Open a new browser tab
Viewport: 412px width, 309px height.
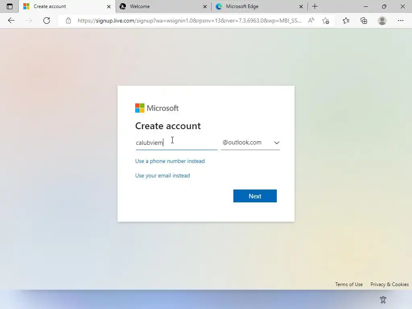(315, 6)
